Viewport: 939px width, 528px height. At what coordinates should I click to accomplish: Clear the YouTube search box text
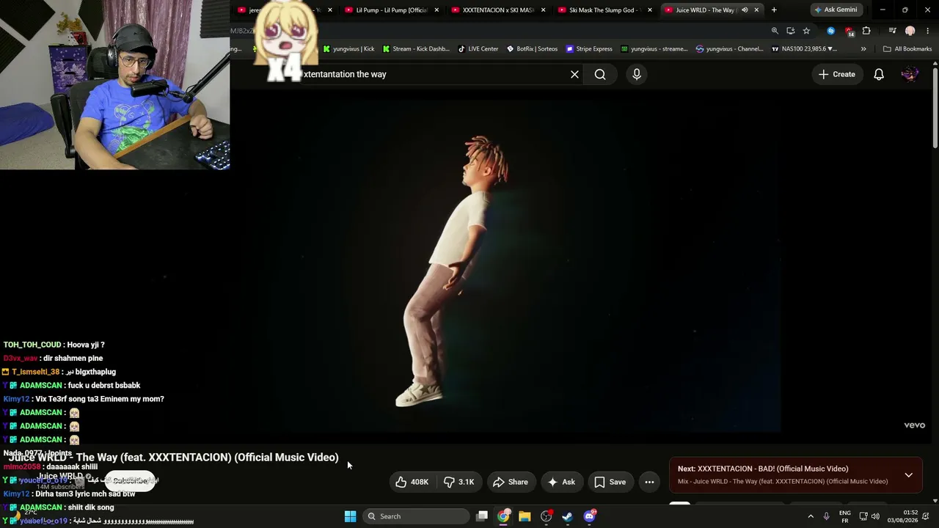click(574, 74)
